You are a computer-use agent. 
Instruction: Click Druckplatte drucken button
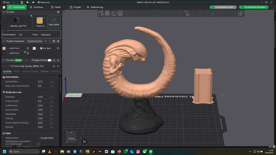[255, 7]
